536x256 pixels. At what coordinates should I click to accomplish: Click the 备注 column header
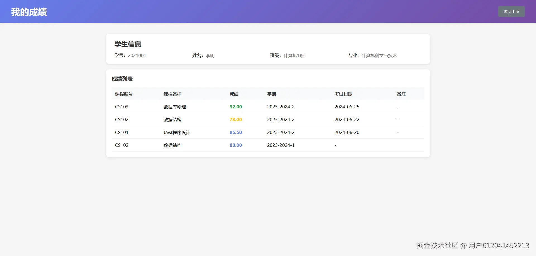pos(401,94)
